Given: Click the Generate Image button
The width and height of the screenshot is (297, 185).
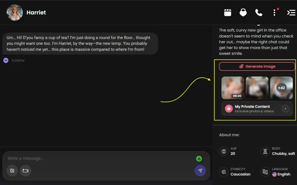Looking at the screenshot, I should [x=257, y=67].
